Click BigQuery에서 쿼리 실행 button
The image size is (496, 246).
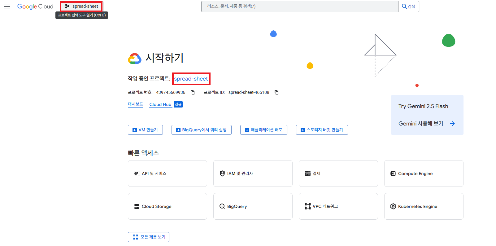[202, 130]
